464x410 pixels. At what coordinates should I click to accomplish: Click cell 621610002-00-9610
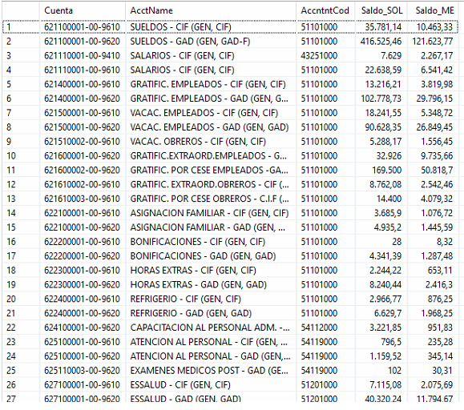[83, 184]
